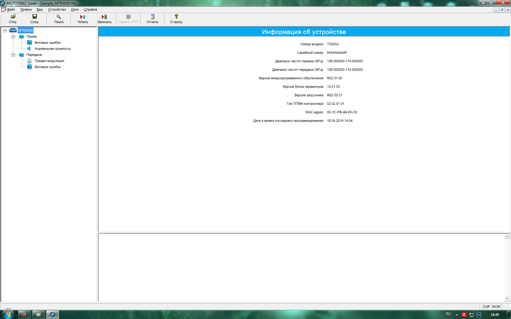Collapse the Прием tree branch

pyautogui.click(x=13, y=36)
